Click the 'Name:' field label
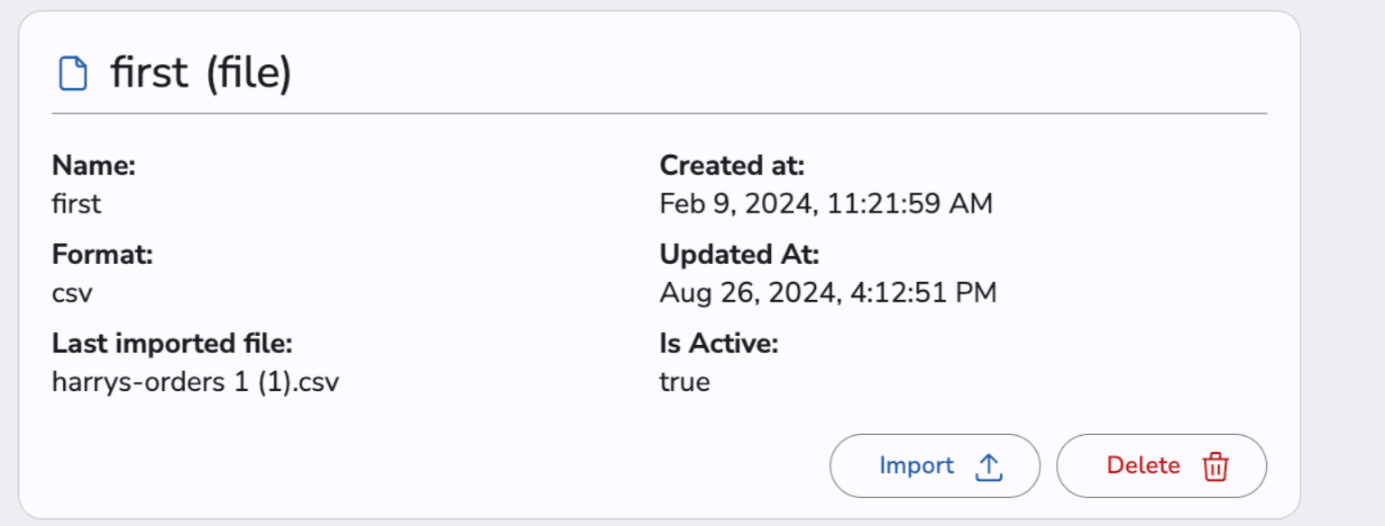Screen dimensions: 1385x526 [x=94, y=166]
